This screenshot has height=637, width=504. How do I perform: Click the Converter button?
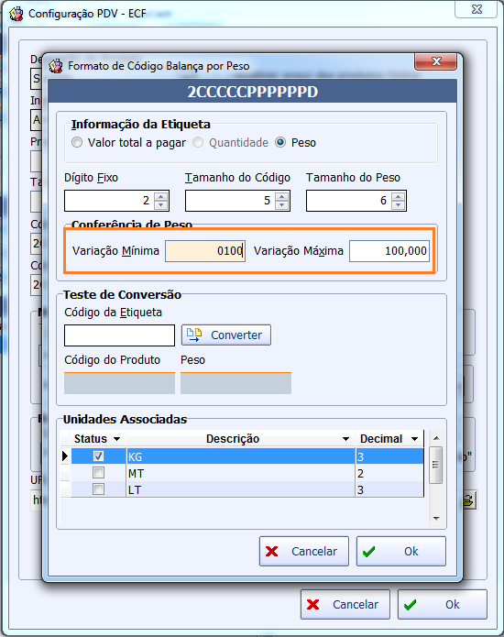pos(225,335)
